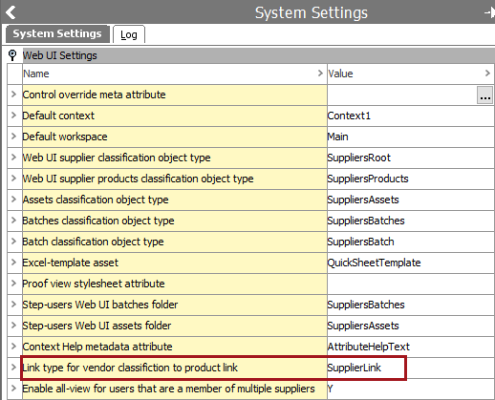The width and height of the screenshot is (495, 400).
Task: Expand the Context Help metadata attribute row
Action: (13, 347)
